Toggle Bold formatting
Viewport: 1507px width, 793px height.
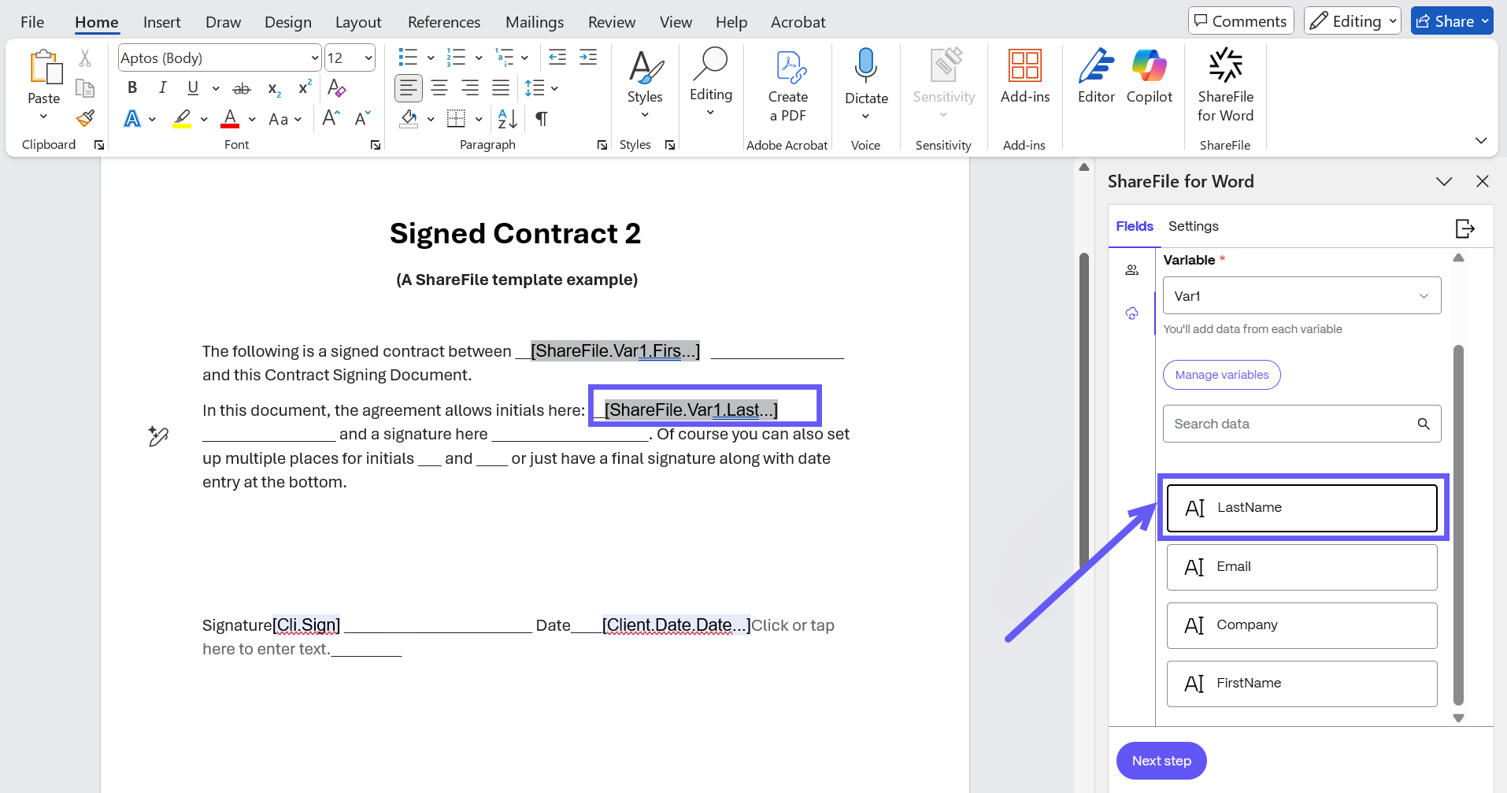tap(132, 88)
